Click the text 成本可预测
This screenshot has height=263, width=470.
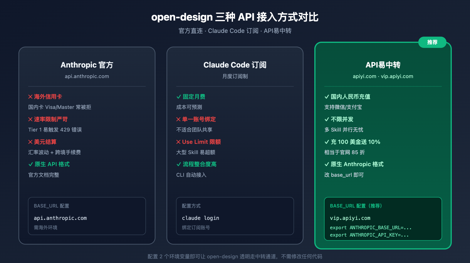(189, 107)
